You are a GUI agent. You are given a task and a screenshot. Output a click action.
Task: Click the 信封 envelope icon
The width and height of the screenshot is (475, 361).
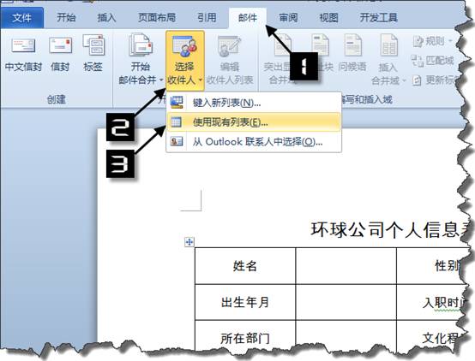[x=60, y=45]
